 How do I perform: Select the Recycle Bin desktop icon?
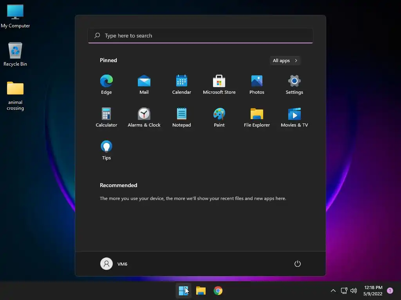pyautogui.click(x=15, y=54)
